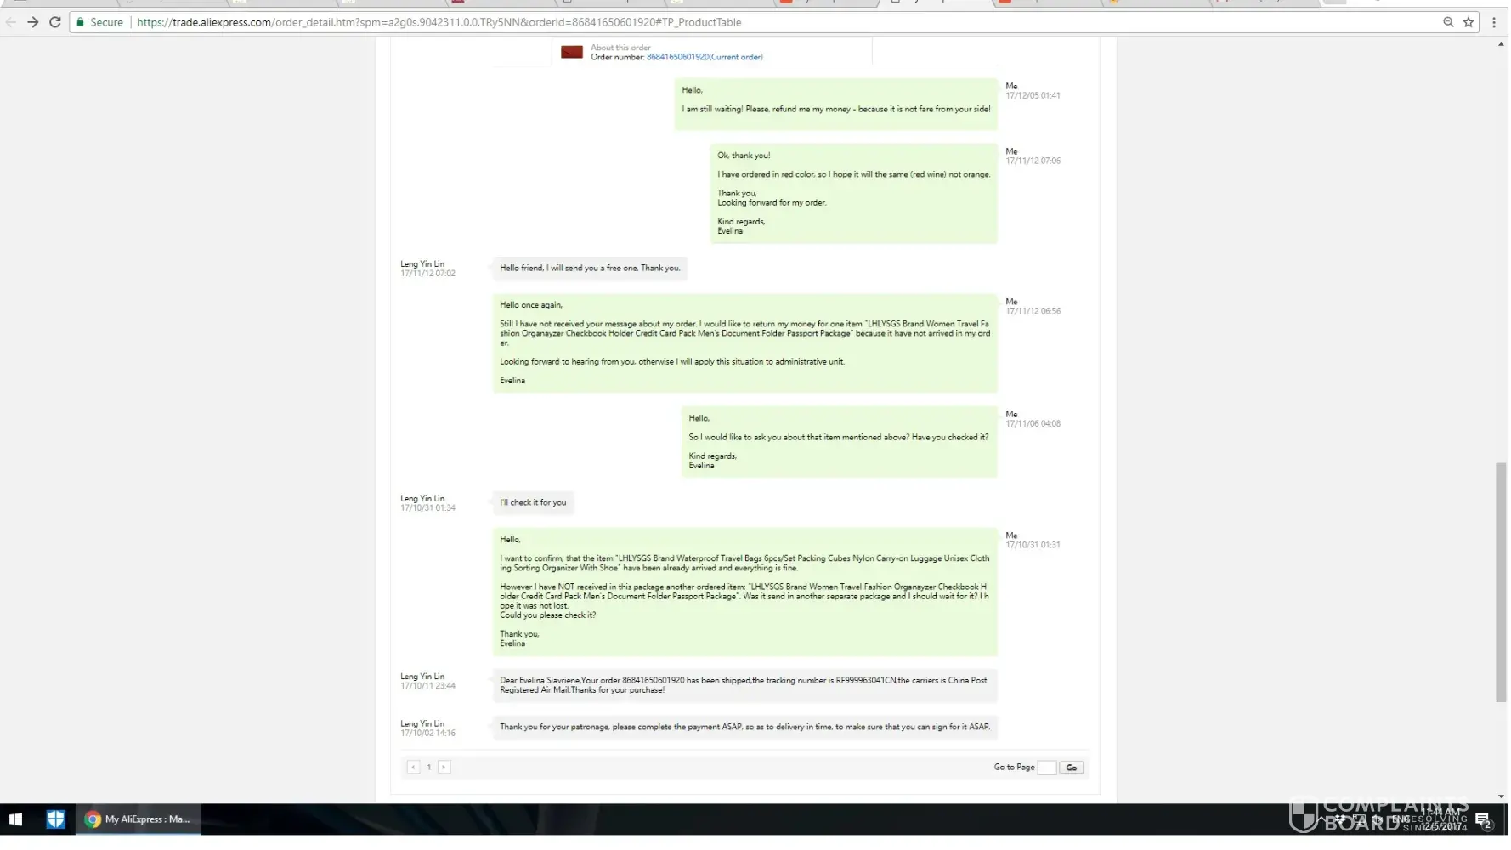
Task: Select 'Hello once again' refund request message
Action: pyautogui.click(x=744, y=343)
